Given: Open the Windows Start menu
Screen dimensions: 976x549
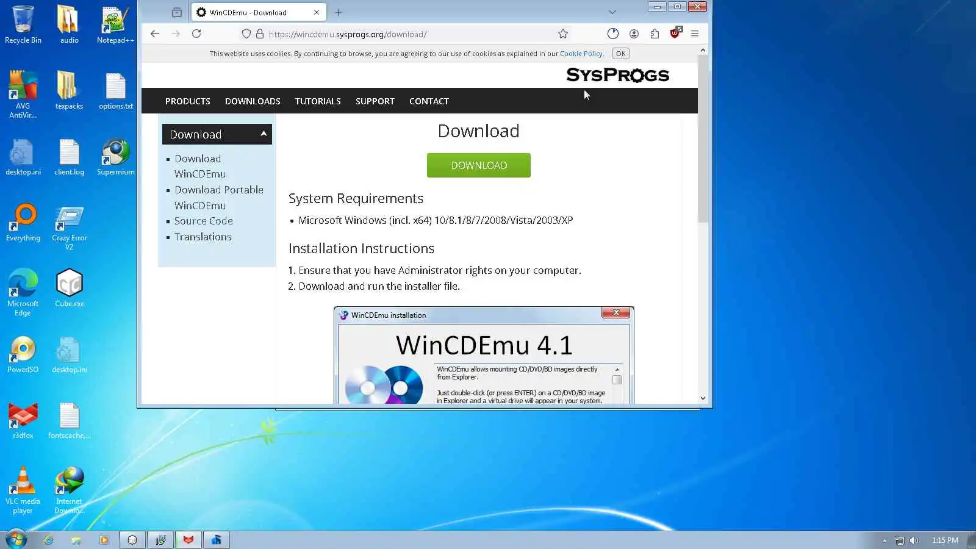Looking at the screenshot, I should pyautogui.click(x=16, y=540).
